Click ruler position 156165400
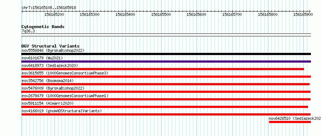Image resolution: width=321 pixels, height=136 pixels. (125, 14)
